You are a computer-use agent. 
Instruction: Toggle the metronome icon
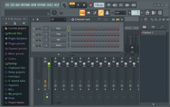[109, 5]
